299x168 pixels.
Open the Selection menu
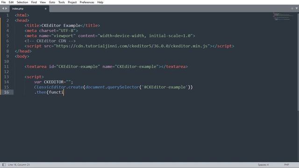pos(22,2)
